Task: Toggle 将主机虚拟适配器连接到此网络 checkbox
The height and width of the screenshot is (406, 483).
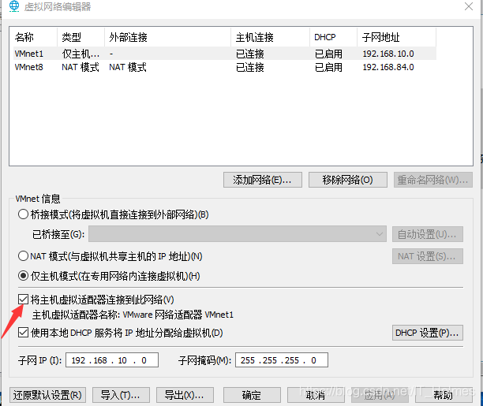Action: (x=23, y=300)
